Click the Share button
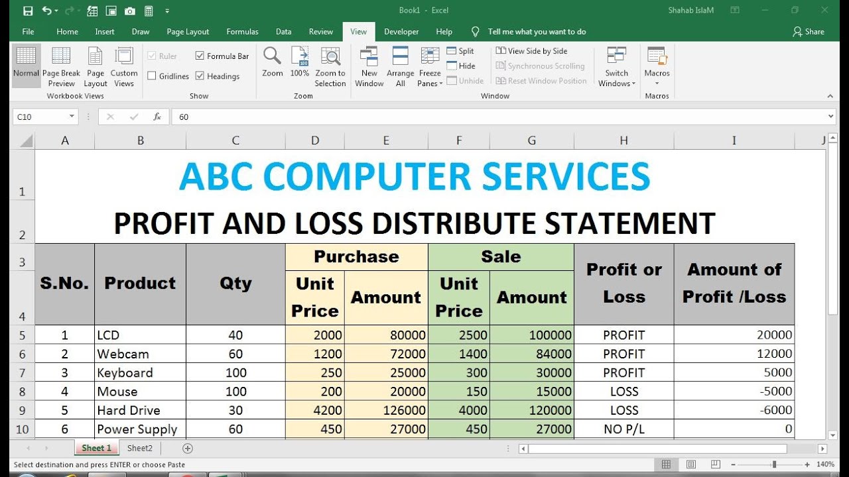Image resolution: width=849 pixels, height=477 pixels. click(x=809, y=32)
